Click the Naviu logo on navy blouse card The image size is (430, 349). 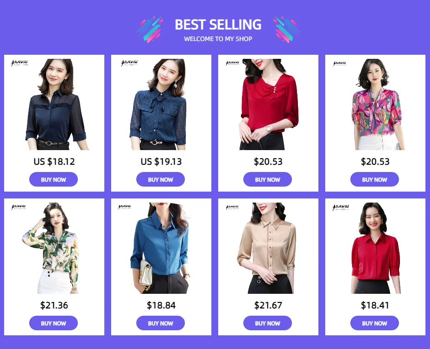(x=20, y=63)
